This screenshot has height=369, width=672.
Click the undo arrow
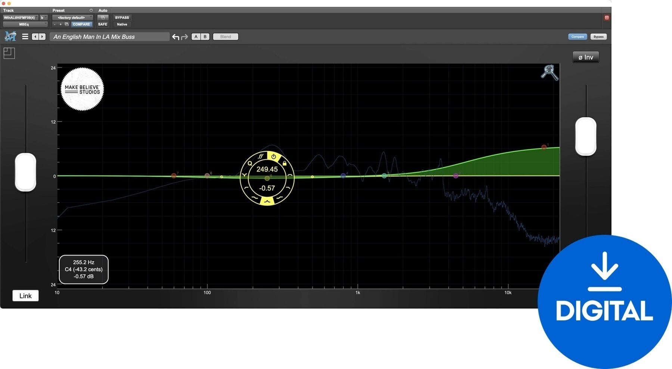tap(175, 37)
